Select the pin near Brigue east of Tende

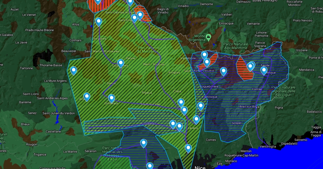pos(264,71)
